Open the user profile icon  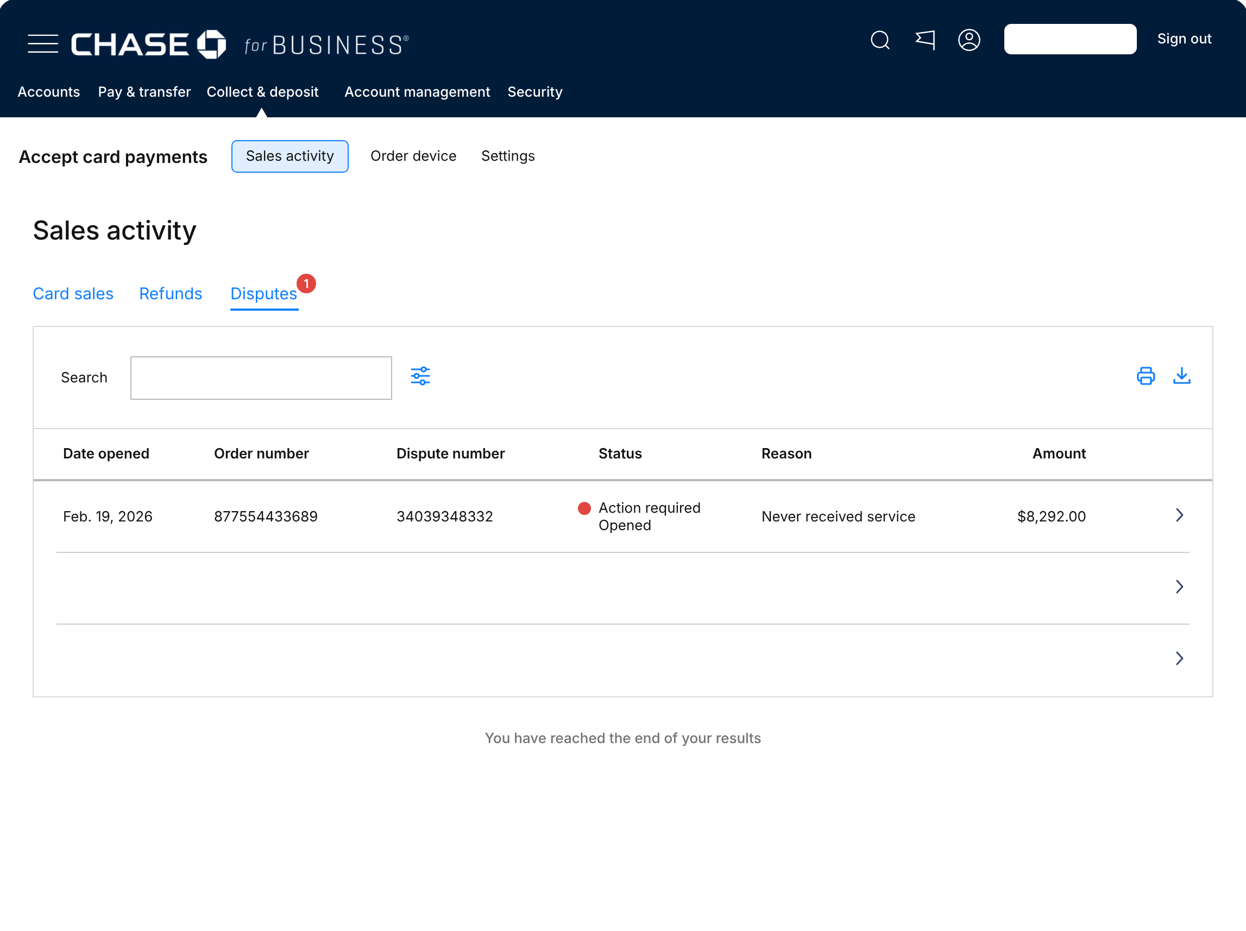pyautogui.click(x=969, y=40)
